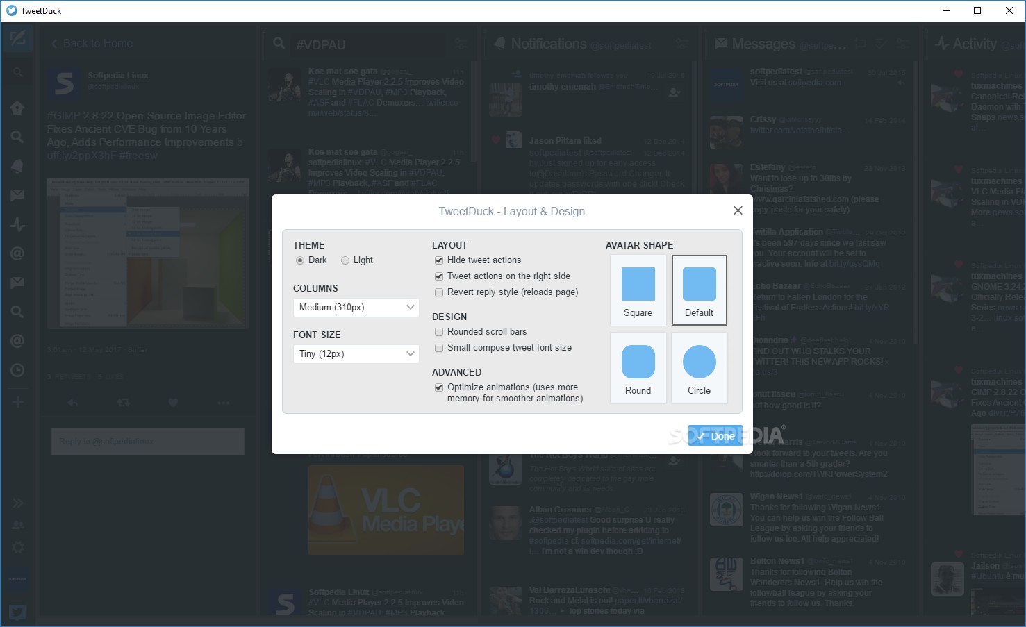
Task: Click the Done button
Action: click(x=715, y=435)
